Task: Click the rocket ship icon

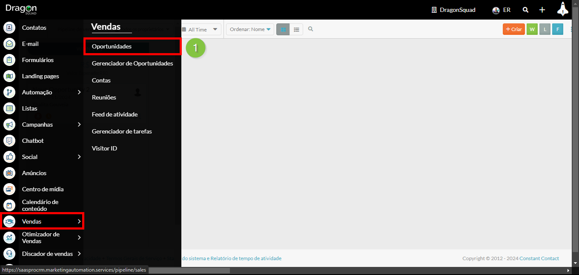Action: pos(563,9)
